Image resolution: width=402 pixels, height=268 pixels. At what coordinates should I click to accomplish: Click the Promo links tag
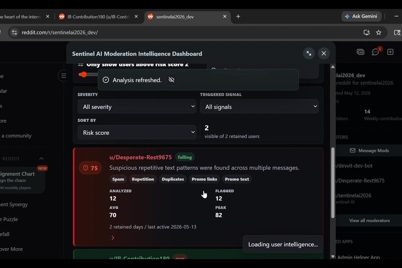[x=204, y=179]
